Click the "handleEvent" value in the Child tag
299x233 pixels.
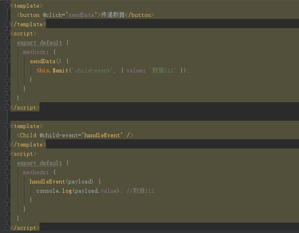tap(102, 135)
